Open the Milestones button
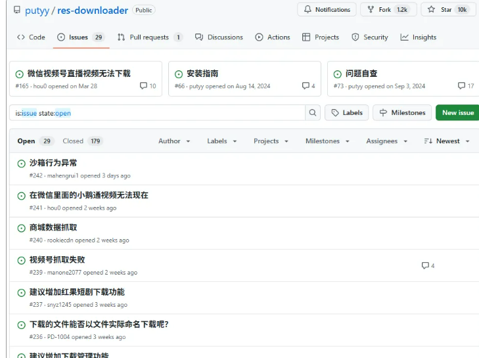The width and height of the screenshot is (479, 358). [x=402, y=113]
